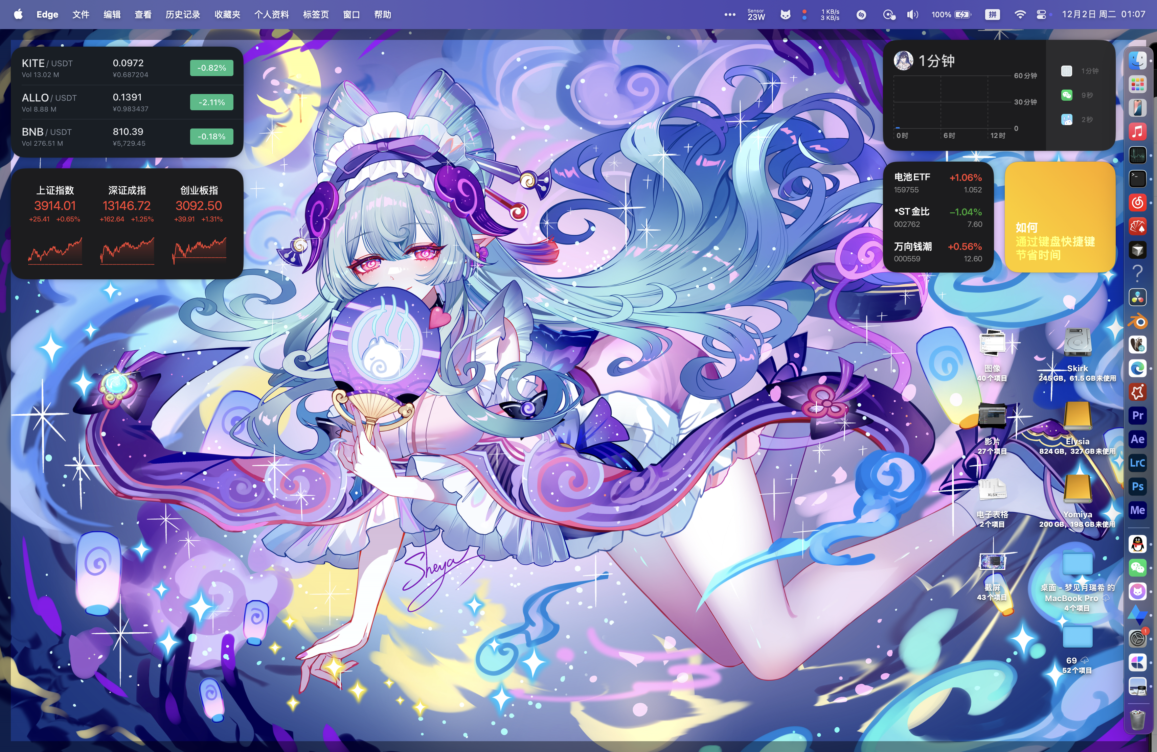Click the Pinyin input source indicator

tap(992, 15)
